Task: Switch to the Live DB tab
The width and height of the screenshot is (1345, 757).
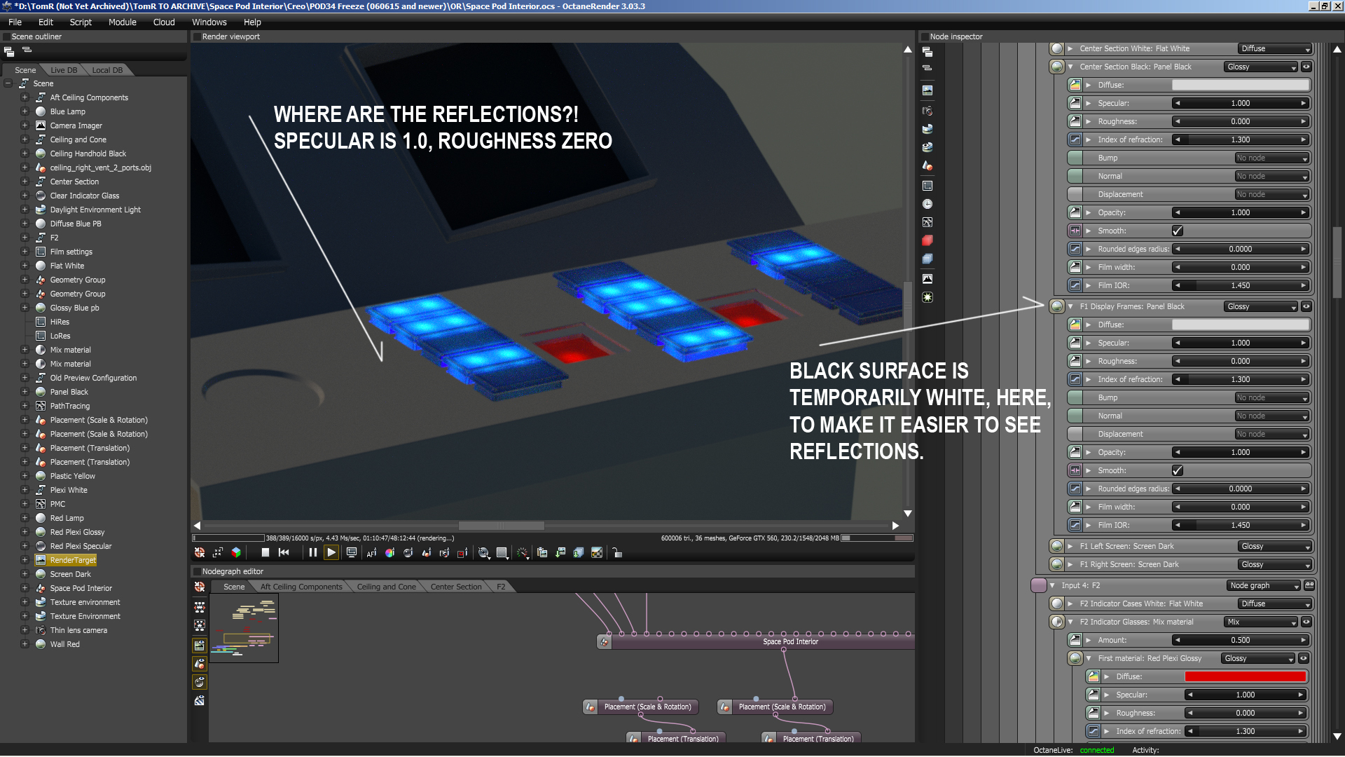Action: click(64, 70)
